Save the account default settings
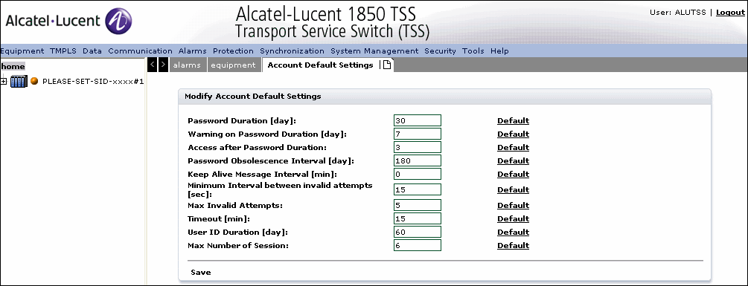This screenshot has width=748, height=286. coord(201,272)
